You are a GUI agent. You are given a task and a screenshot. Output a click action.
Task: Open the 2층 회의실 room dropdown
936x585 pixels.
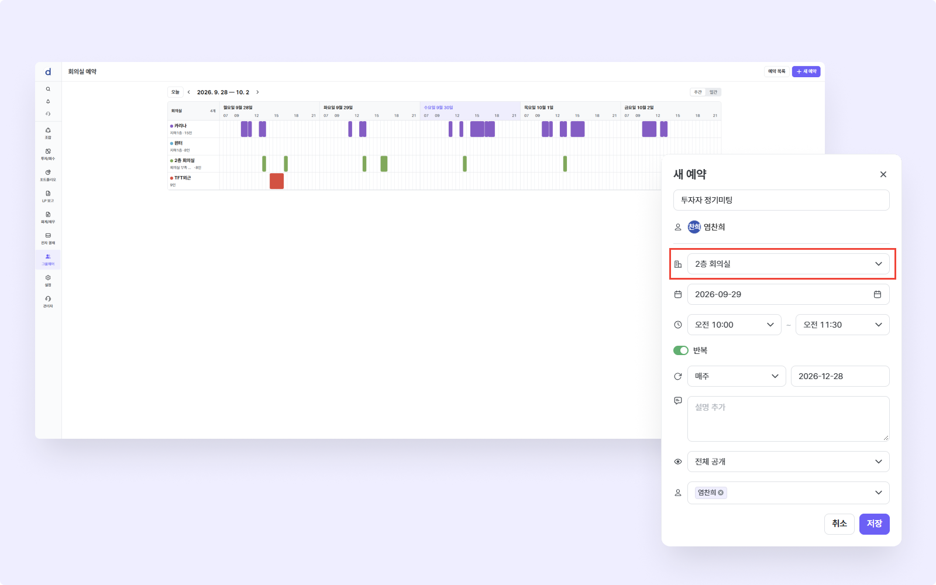788,264
